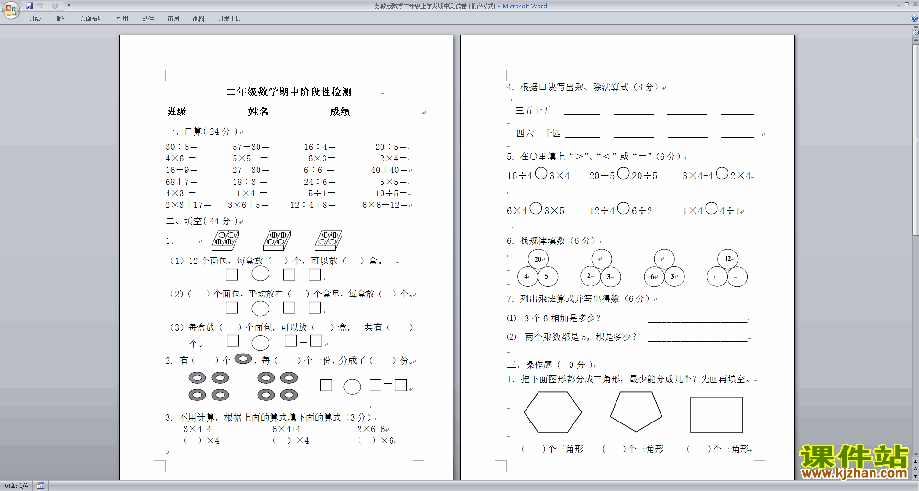Image resolution: width=919 pixels, height=491 pixels.
Task: Open the 插入 ribbon tab
Action: pyautogui.click(x=60, y=19)
